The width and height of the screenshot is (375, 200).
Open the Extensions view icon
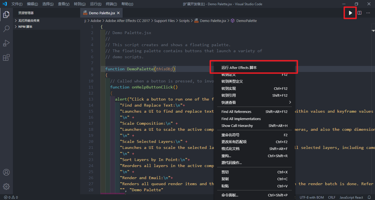[x=6, y=57]
